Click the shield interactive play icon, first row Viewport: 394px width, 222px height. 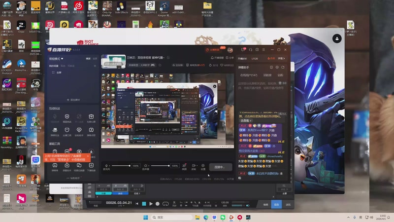click(x=67, y=116)
